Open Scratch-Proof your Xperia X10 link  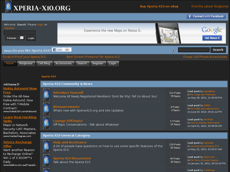click(24, 57)
